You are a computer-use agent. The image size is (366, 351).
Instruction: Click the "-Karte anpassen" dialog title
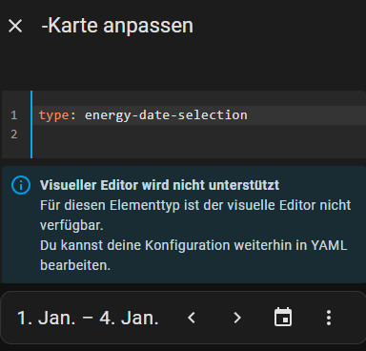pyautogui.click(x=117, y=26)
